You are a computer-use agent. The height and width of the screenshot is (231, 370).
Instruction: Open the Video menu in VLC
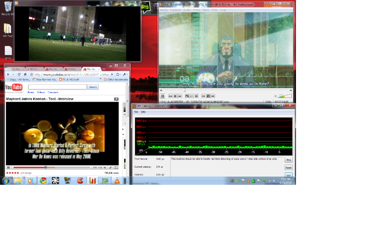(x=197, y=10)
